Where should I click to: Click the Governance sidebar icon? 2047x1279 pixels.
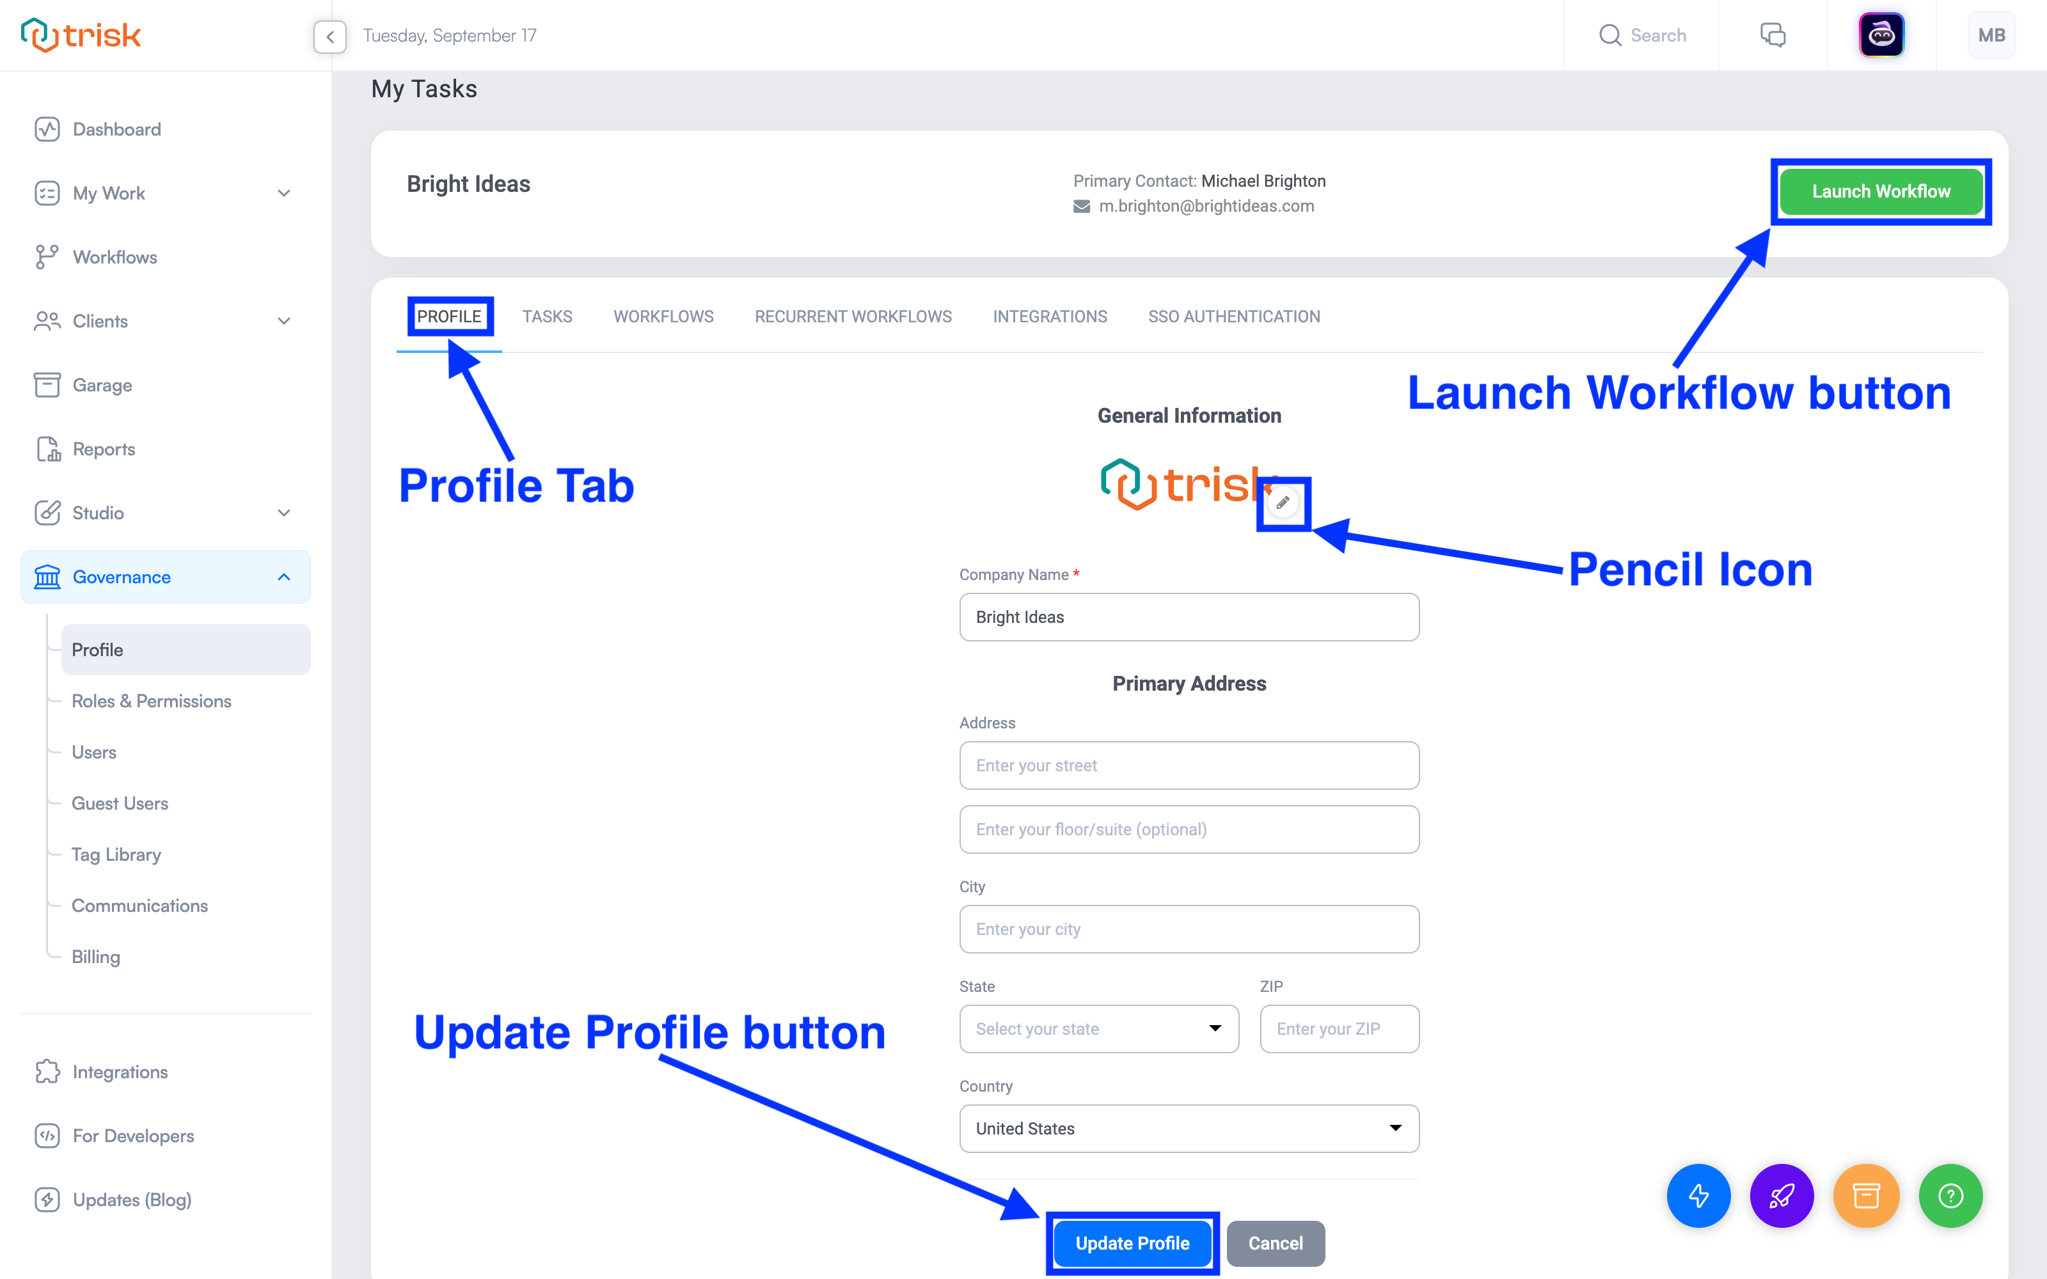45,576
